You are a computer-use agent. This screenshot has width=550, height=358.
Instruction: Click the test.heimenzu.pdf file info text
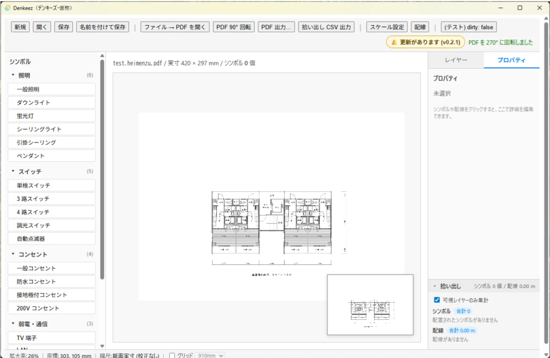pyautogui.click(x=184, y=63)
